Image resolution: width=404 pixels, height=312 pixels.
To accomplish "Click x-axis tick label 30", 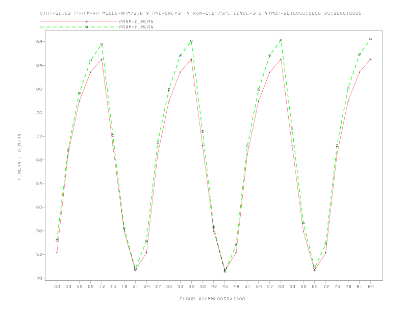I will point(169,287).
